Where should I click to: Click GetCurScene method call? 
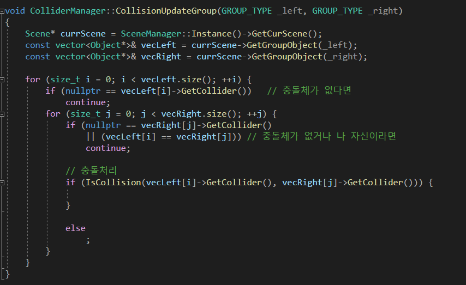tap(279, 34)
